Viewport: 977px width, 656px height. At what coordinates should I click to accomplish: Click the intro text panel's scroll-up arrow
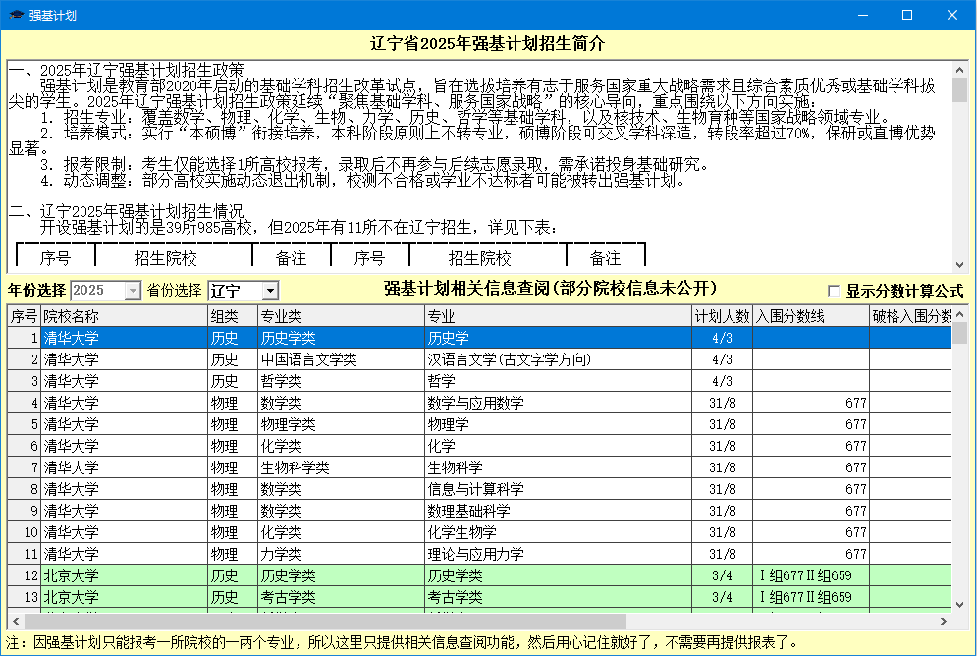(x=959, y=68)
